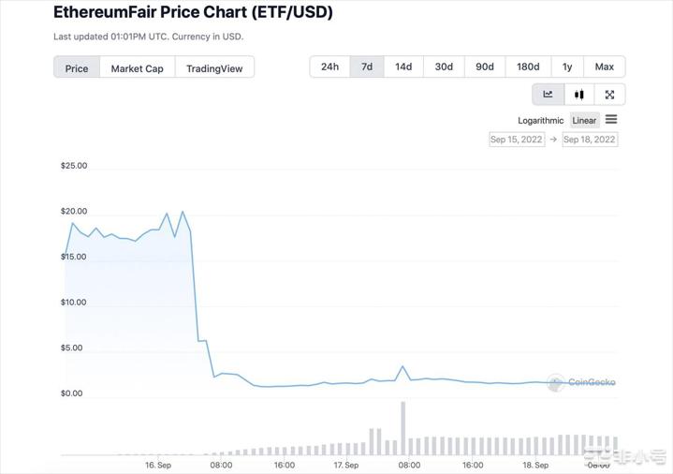Image resolution: width=673 pixels, height=474 pixels.
Task: Show the 14d price range
Action: pos(403,67)
